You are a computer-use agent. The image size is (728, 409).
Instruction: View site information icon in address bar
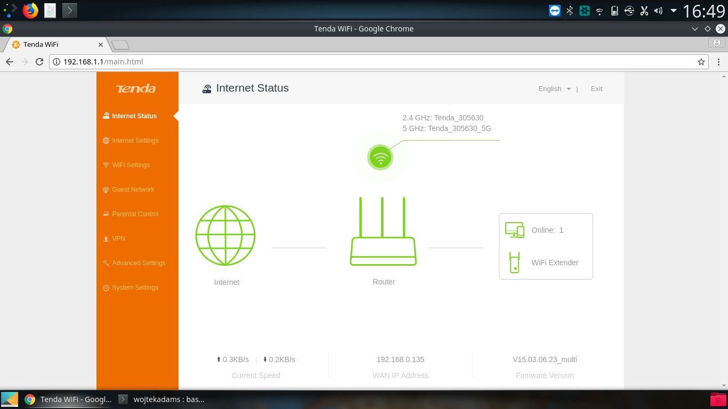[x=56, y=62]
